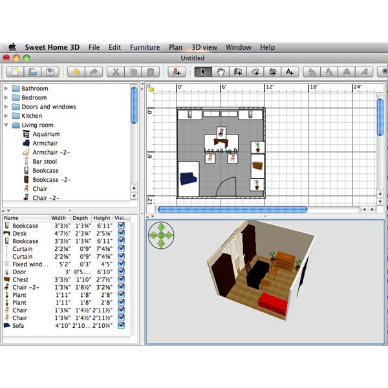The height and width of the screenshot is (388, 388).
Task: Open the Plan menu
Action: coord(175,47)
